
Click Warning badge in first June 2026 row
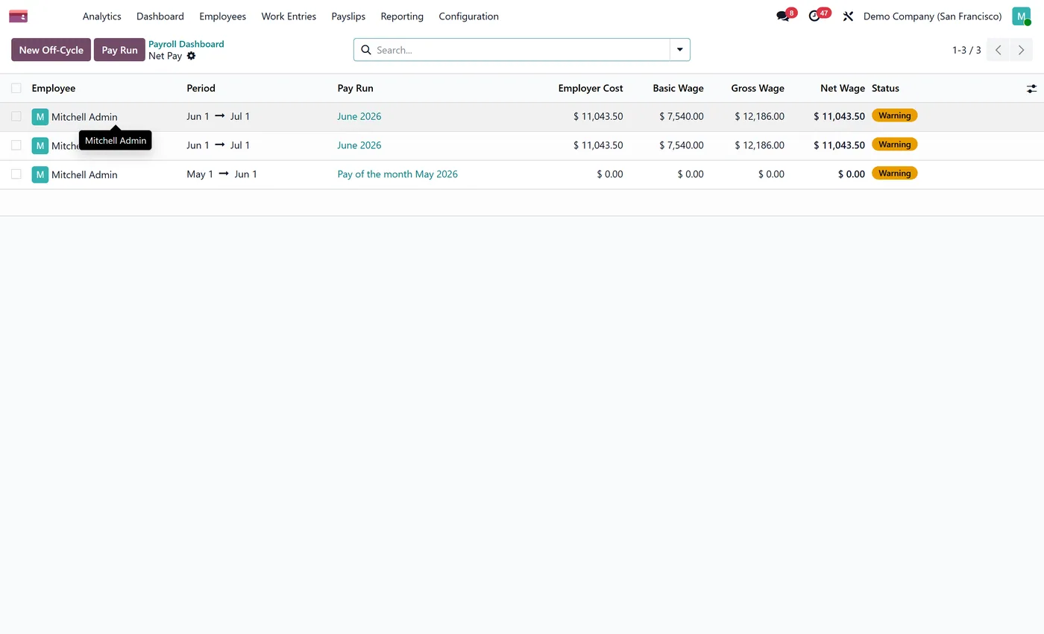(894, 115)
